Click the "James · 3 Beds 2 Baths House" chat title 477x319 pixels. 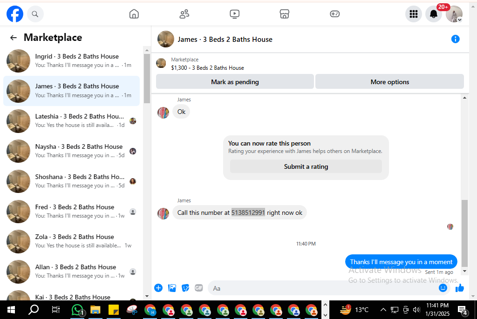(x=225, y=40)
